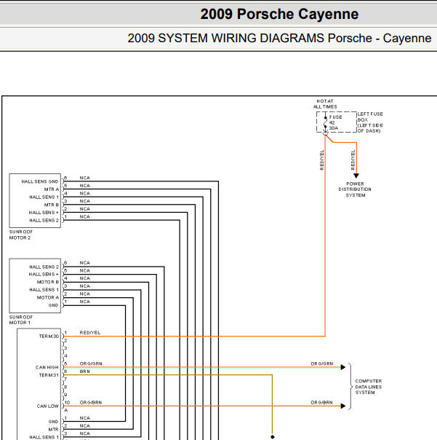The image size is (437, 440).
Task: Select the "FUSE 42 30A" fuse label
Action: pyautogui.click(x=335, y=122)
